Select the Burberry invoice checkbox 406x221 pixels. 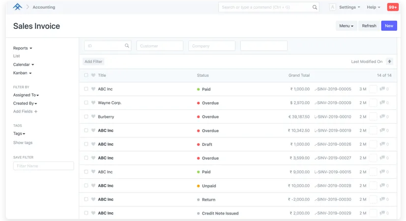point(86,117)
